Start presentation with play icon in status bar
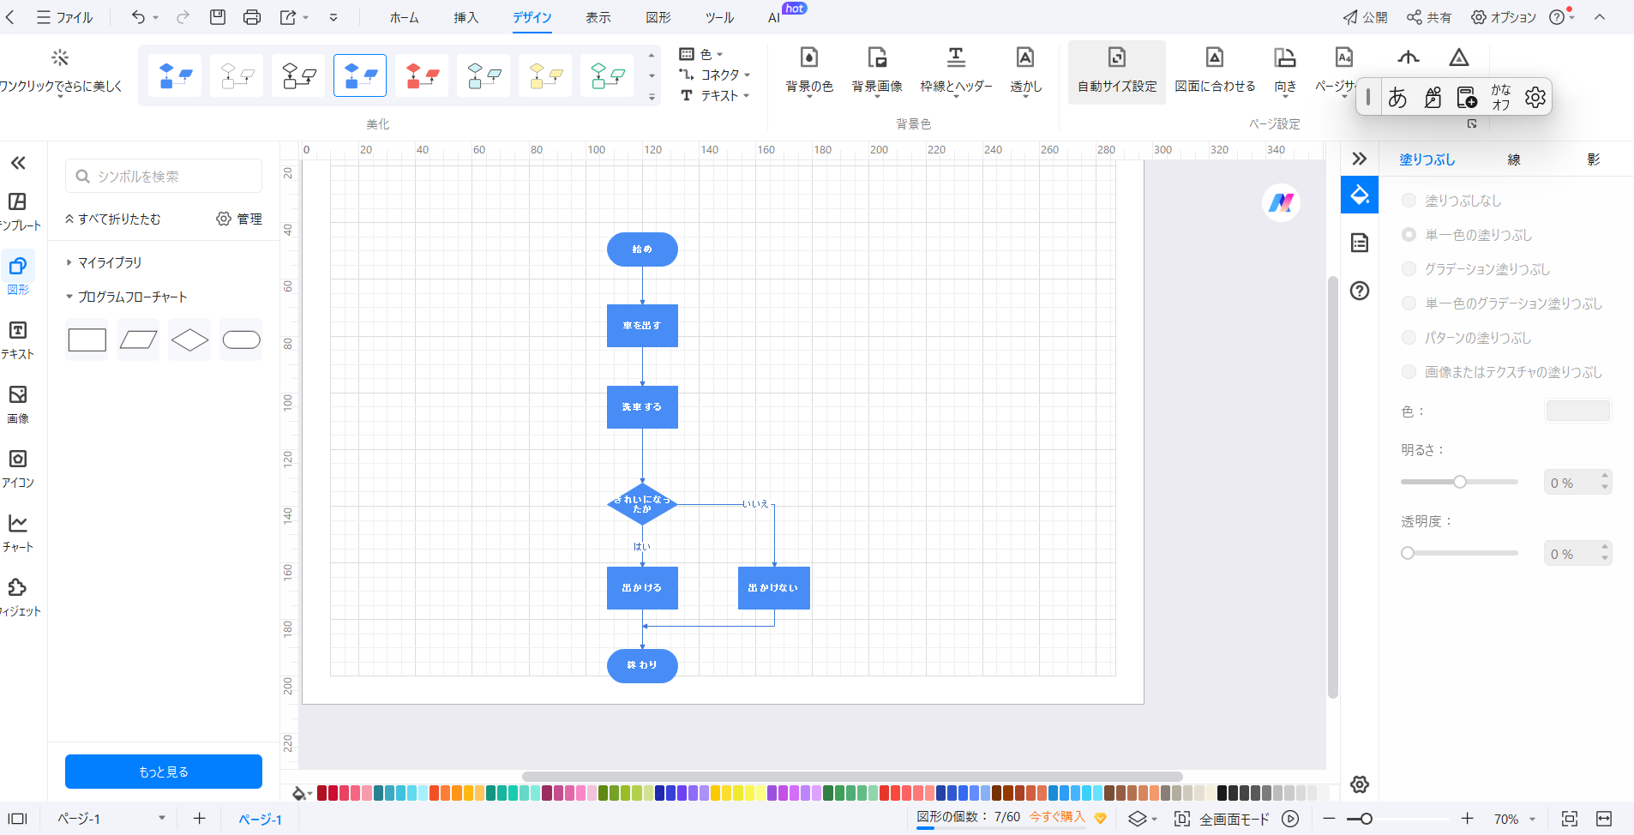Image resolution: width=1634 pixels, height=835 pixels. pos(1290,819)
